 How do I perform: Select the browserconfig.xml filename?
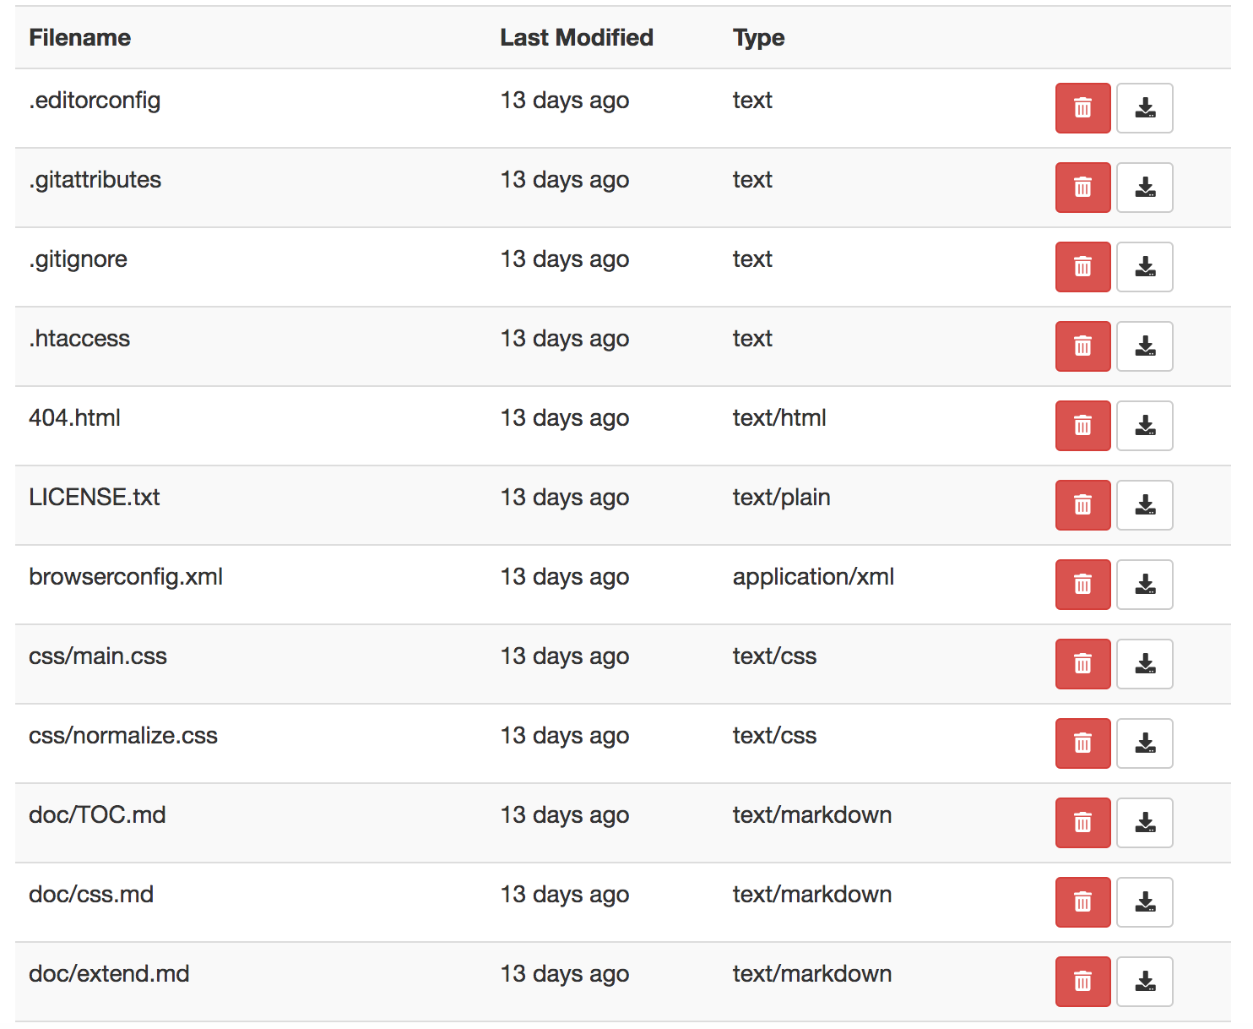point(126,577)
